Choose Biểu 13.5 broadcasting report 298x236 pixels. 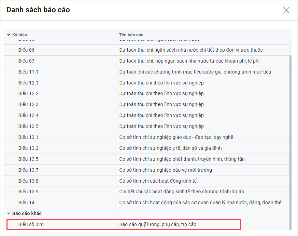pos(28,159)
